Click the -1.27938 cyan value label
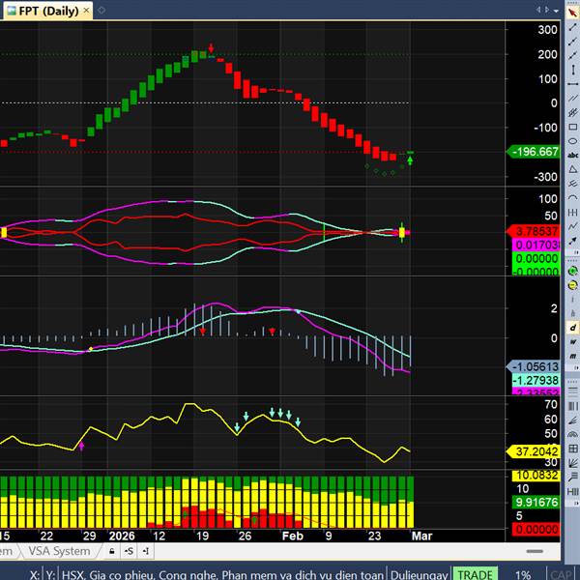The width and height of the screenshot is (580, 580). pyautogui.click(x=536, y=380)
